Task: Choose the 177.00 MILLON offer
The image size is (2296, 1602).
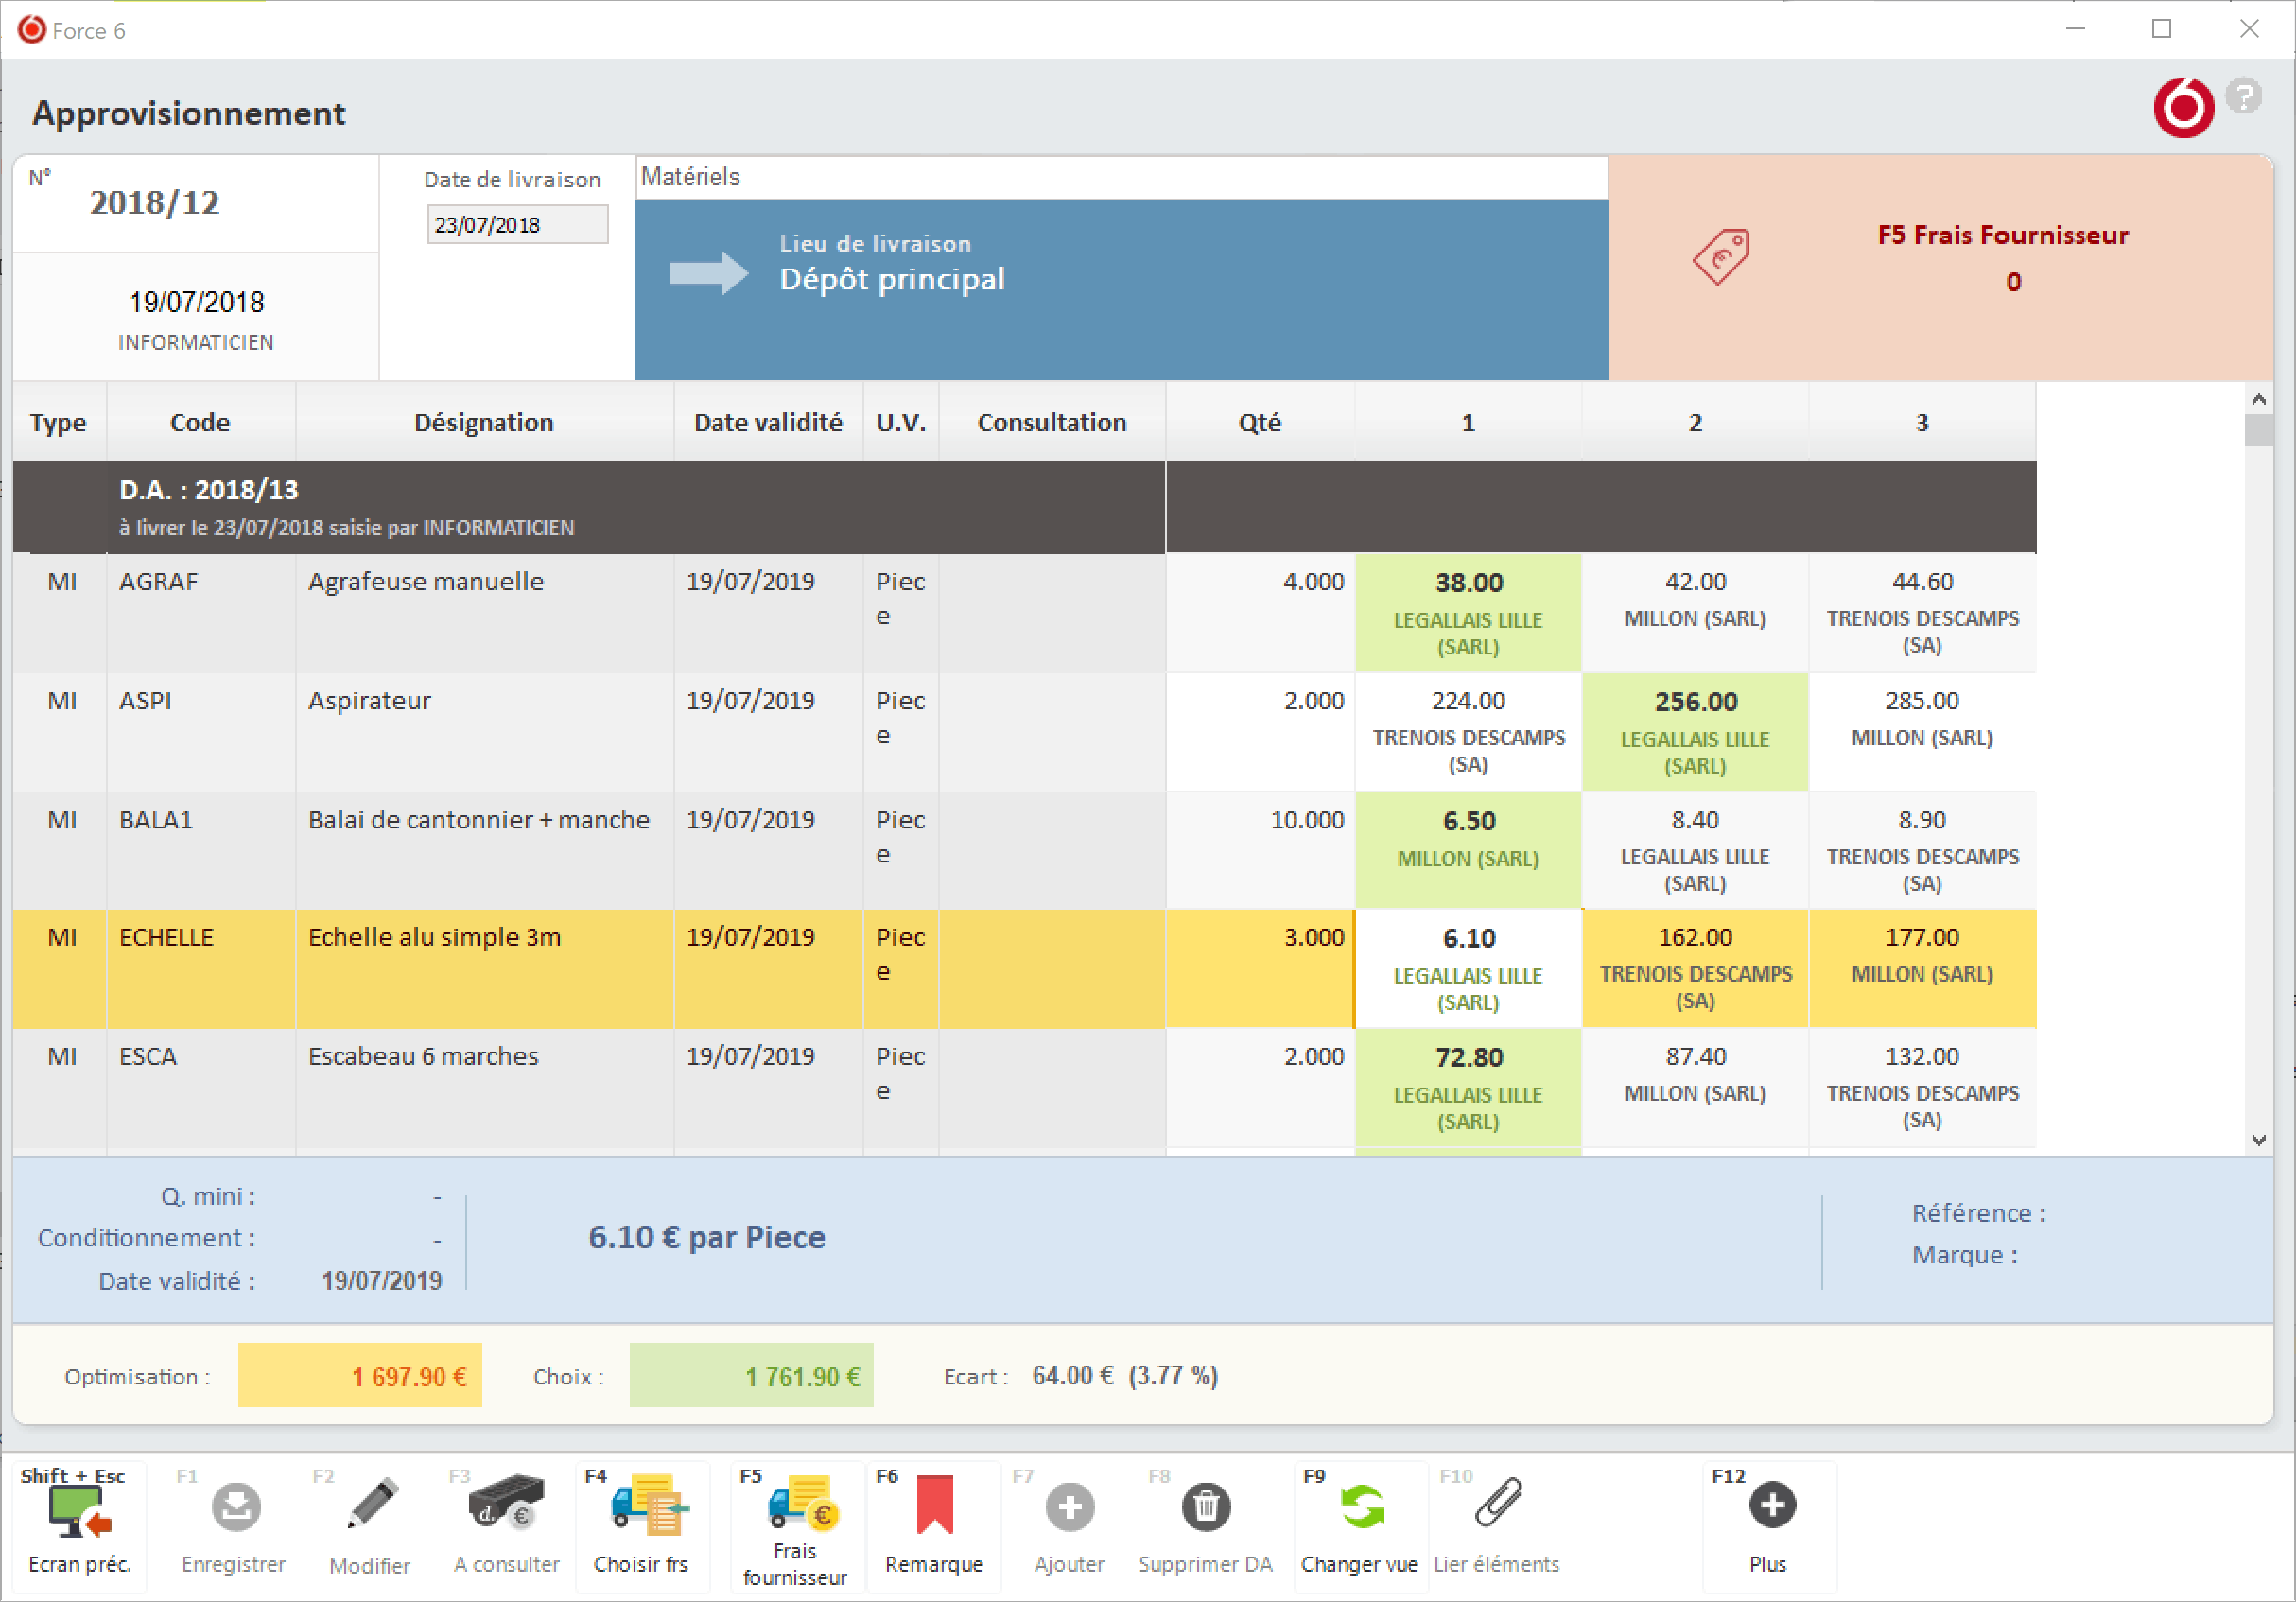Action: point(1922,969)
